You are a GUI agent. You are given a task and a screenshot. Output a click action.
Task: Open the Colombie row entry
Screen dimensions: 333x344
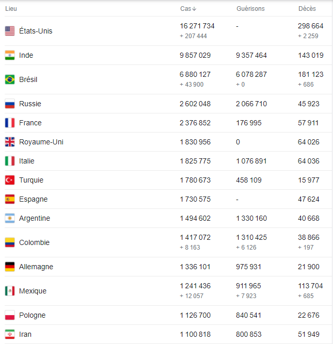pyautogui.click(x=168, y=242)
